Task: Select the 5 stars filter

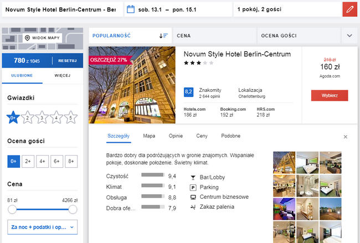Action: pos(71,117)
